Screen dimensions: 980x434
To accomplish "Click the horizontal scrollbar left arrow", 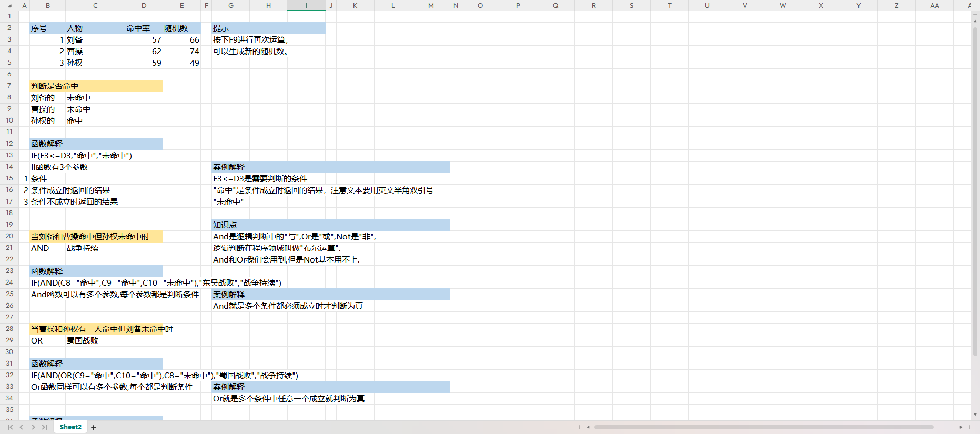I will pyautogui.click(x=588, y=427).
